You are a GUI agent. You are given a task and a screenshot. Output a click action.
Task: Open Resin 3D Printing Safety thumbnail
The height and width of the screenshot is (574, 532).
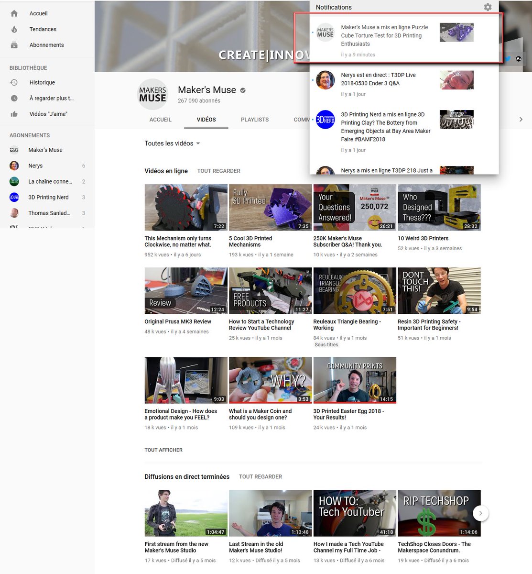(x=439, y=291)
